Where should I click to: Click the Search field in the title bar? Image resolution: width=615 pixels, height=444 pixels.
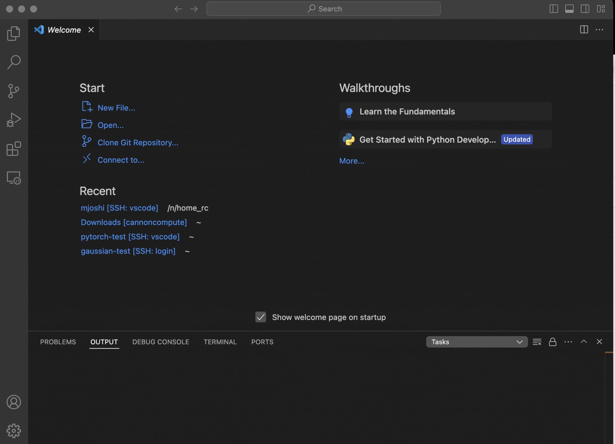[323, 9]
